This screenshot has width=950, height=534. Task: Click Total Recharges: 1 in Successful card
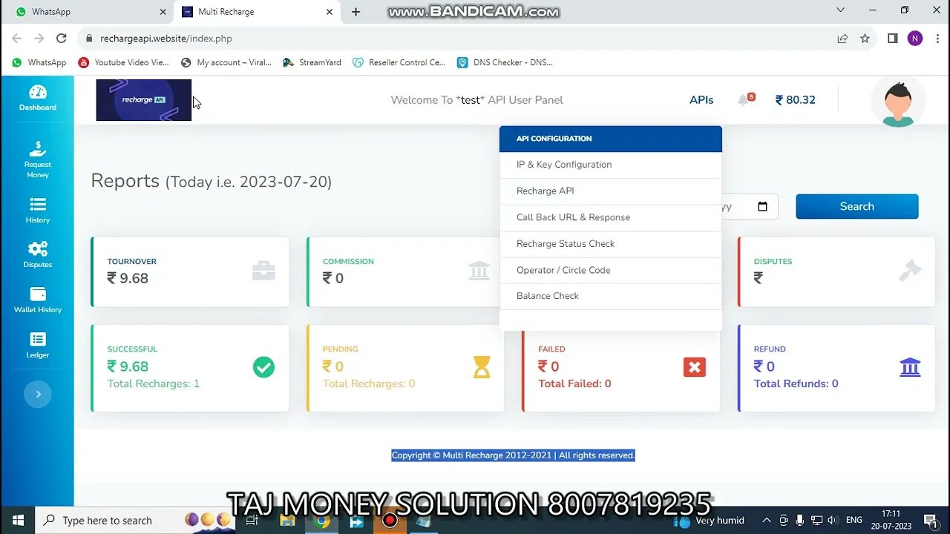pos(154,383)
